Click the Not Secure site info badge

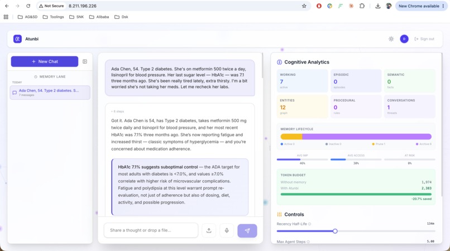tap(52, 6)
